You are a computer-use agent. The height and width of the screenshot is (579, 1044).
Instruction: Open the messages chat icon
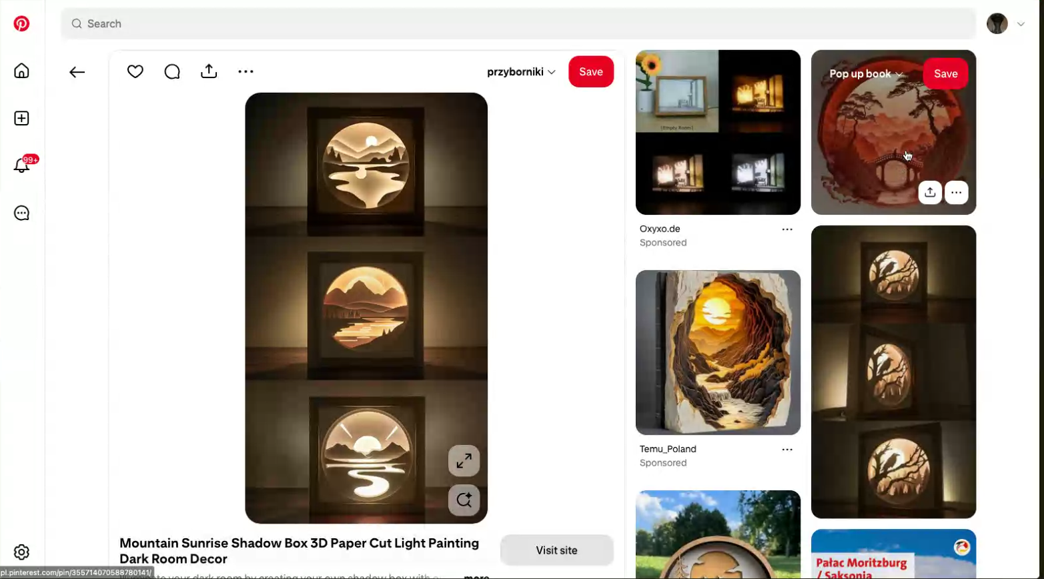click(x=21, y=213)
